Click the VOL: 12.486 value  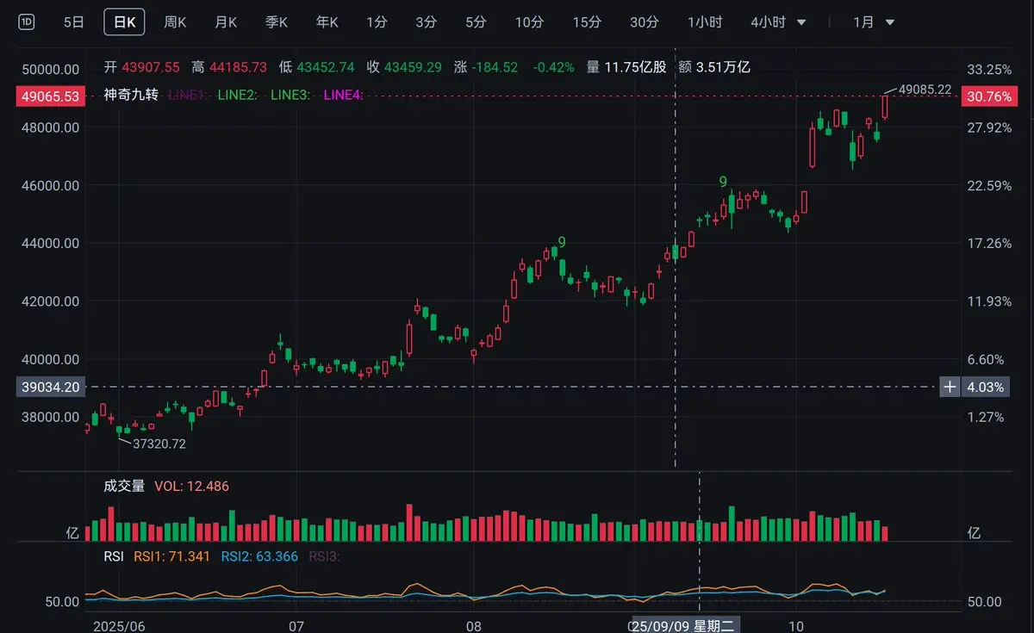click(x=191, y=486)
